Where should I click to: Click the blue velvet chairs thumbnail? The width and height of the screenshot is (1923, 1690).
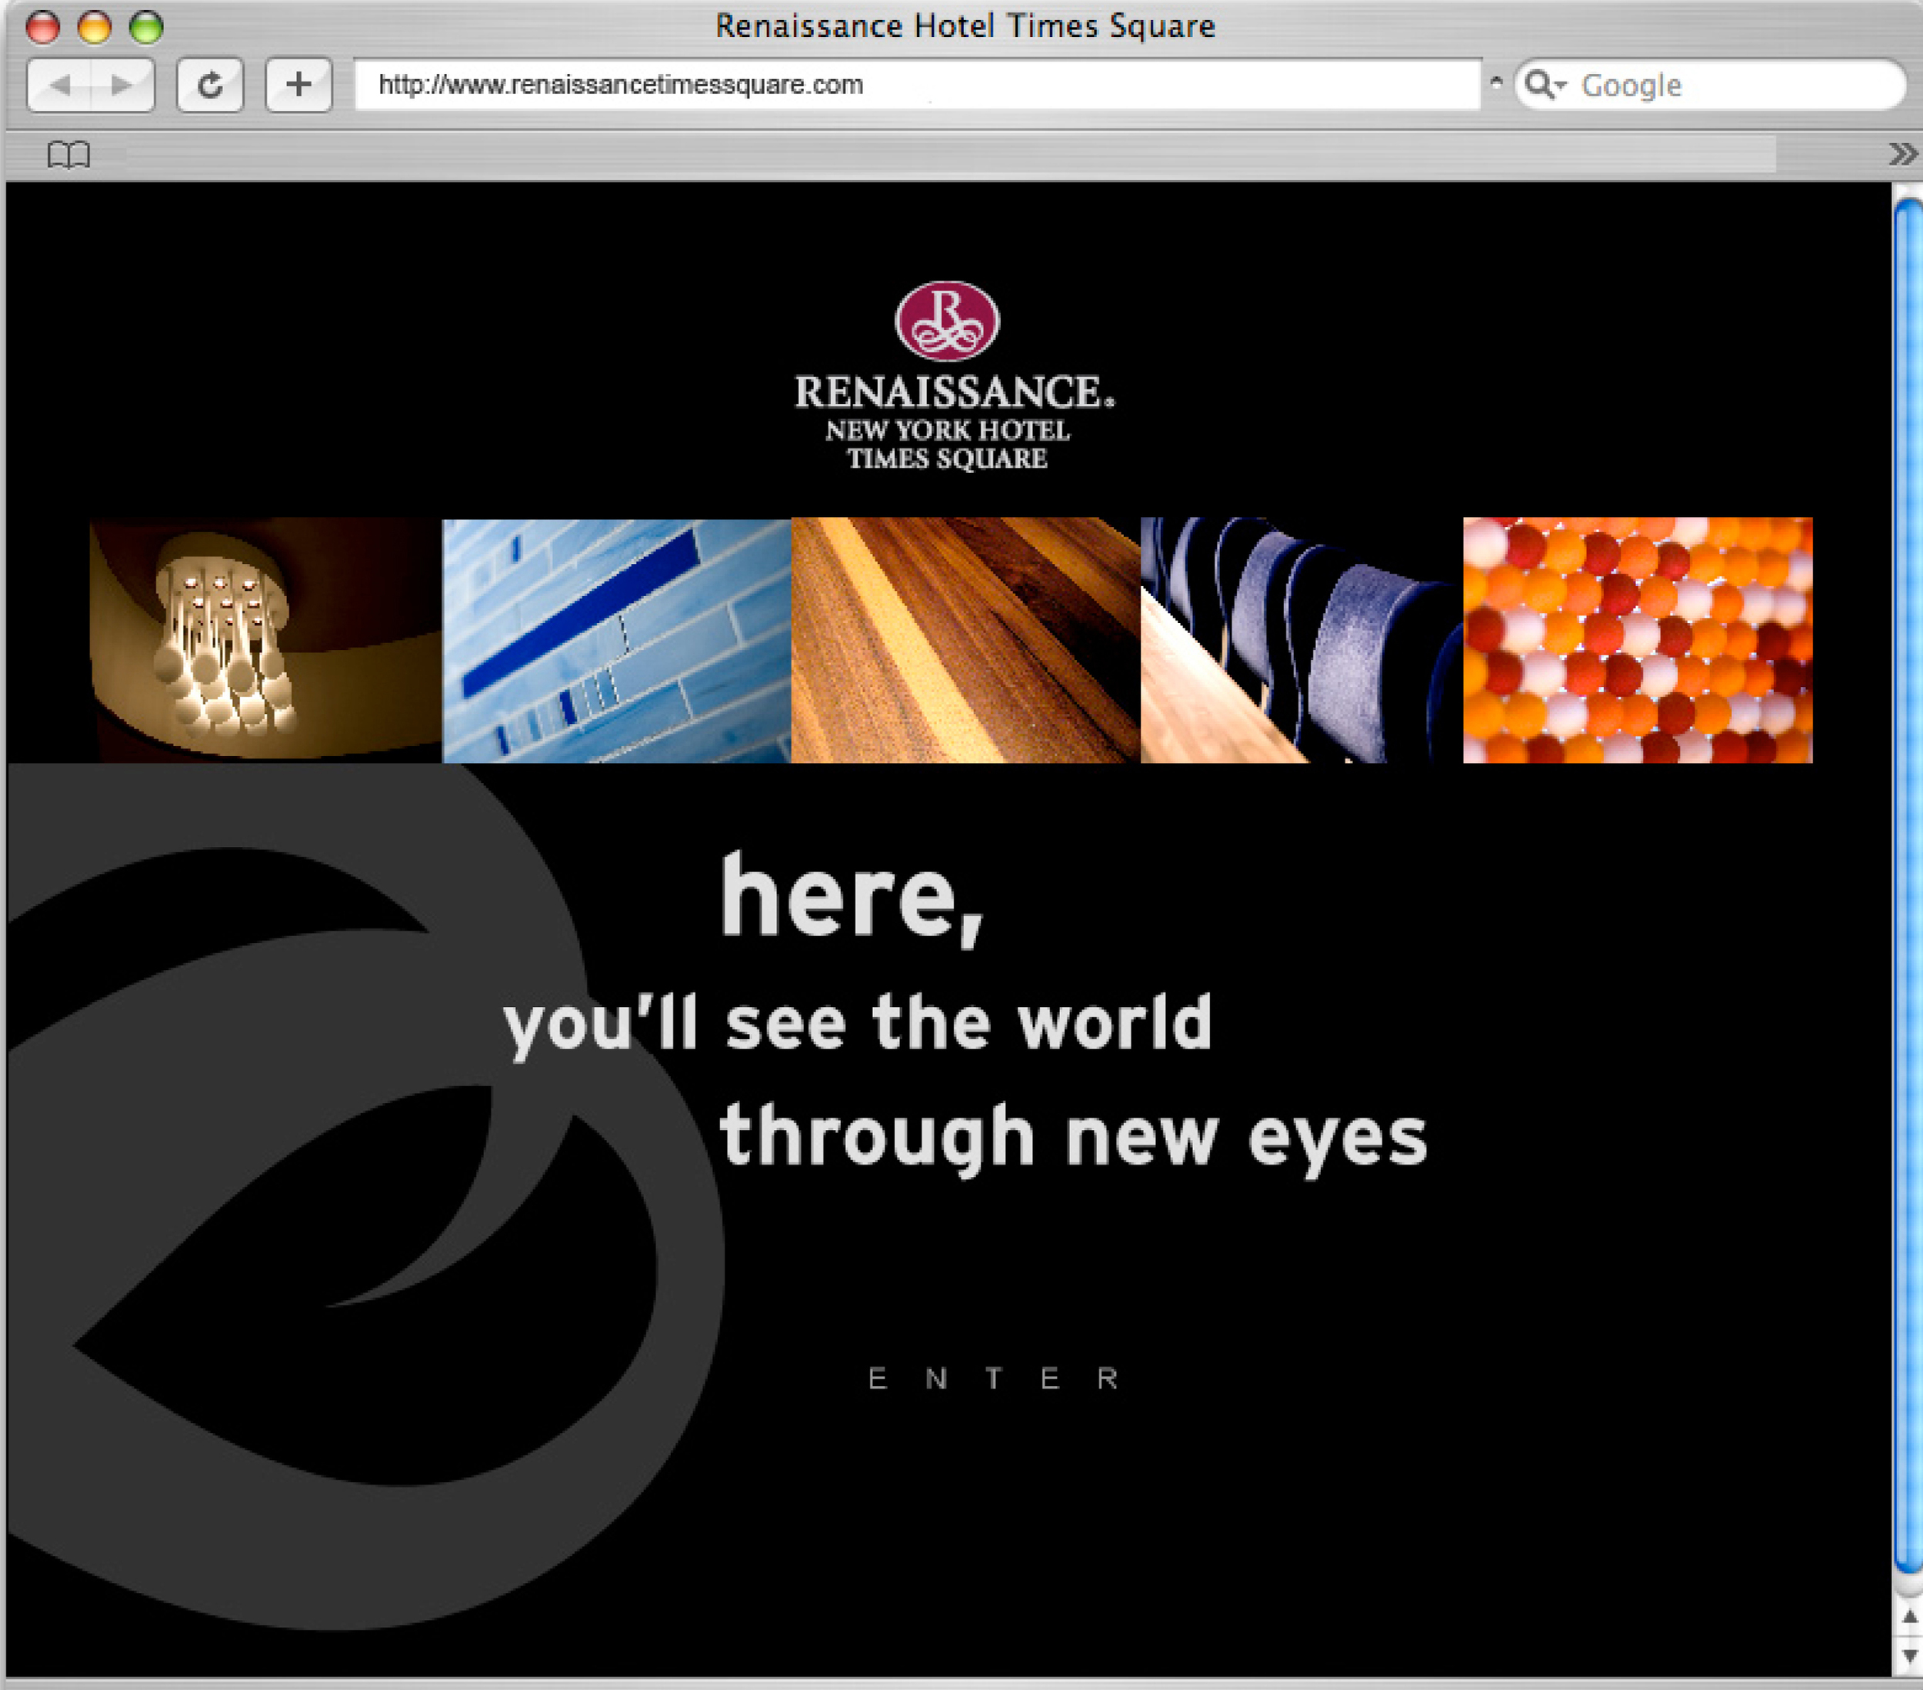(1301, 640)
